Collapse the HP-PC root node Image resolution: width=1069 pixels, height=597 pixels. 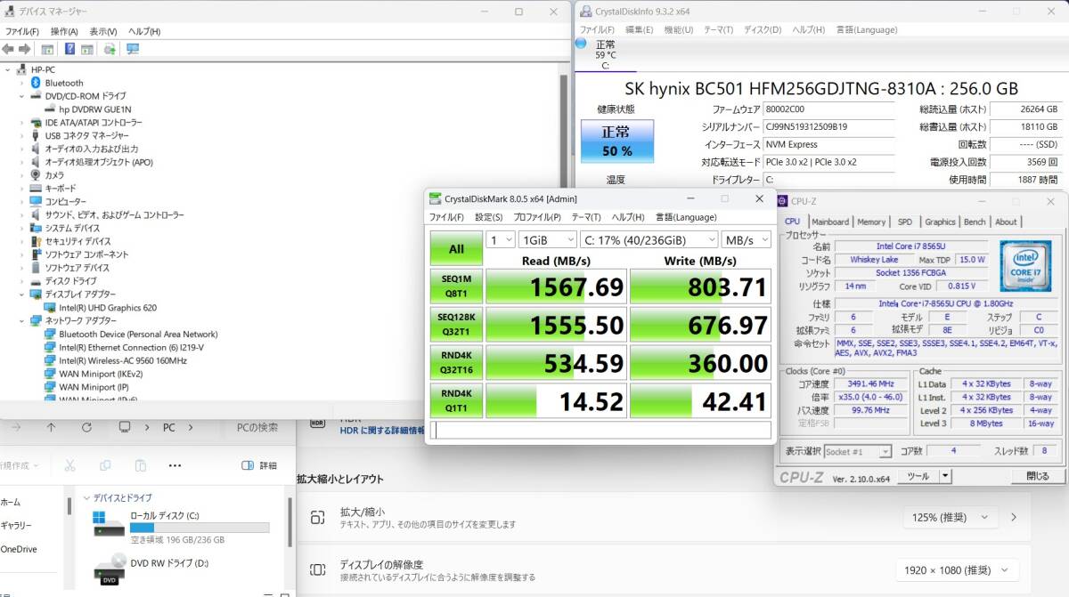[x=8, y=69]
